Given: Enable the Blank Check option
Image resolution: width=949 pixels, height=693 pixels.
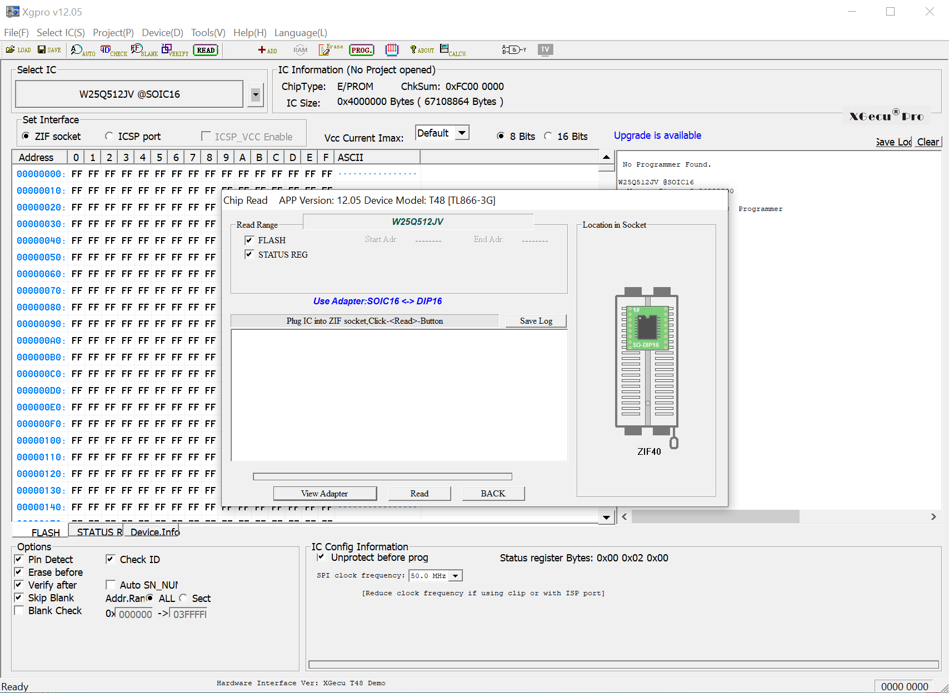Looking at the screenshot, I should (x=19, y=610).
